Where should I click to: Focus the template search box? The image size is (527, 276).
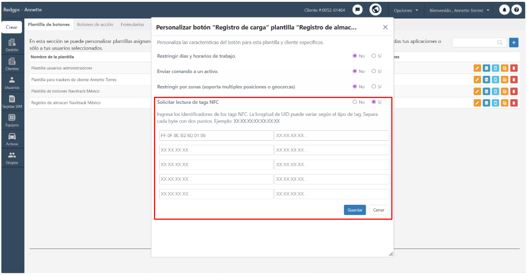pyautogui.click(x=479, y=42)
